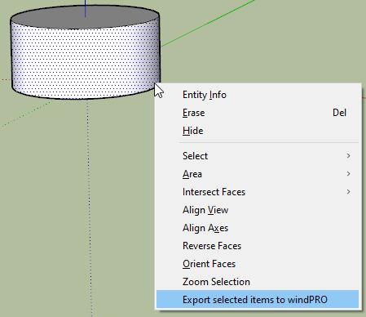366x317 pixels.
Task: Open the Area submenu
Action: (258, 174)
